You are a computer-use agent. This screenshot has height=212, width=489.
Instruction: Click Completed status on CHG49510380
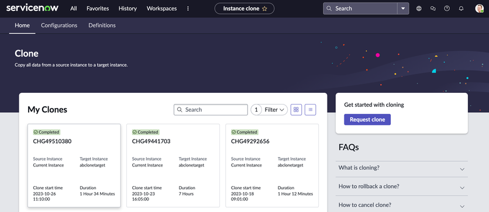(46, 132)
